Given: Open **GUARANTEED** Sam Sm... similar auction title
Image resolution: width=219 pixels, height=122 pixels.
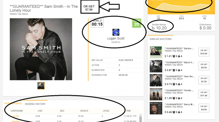Looking at the screenshot, I should pos(180,76).
